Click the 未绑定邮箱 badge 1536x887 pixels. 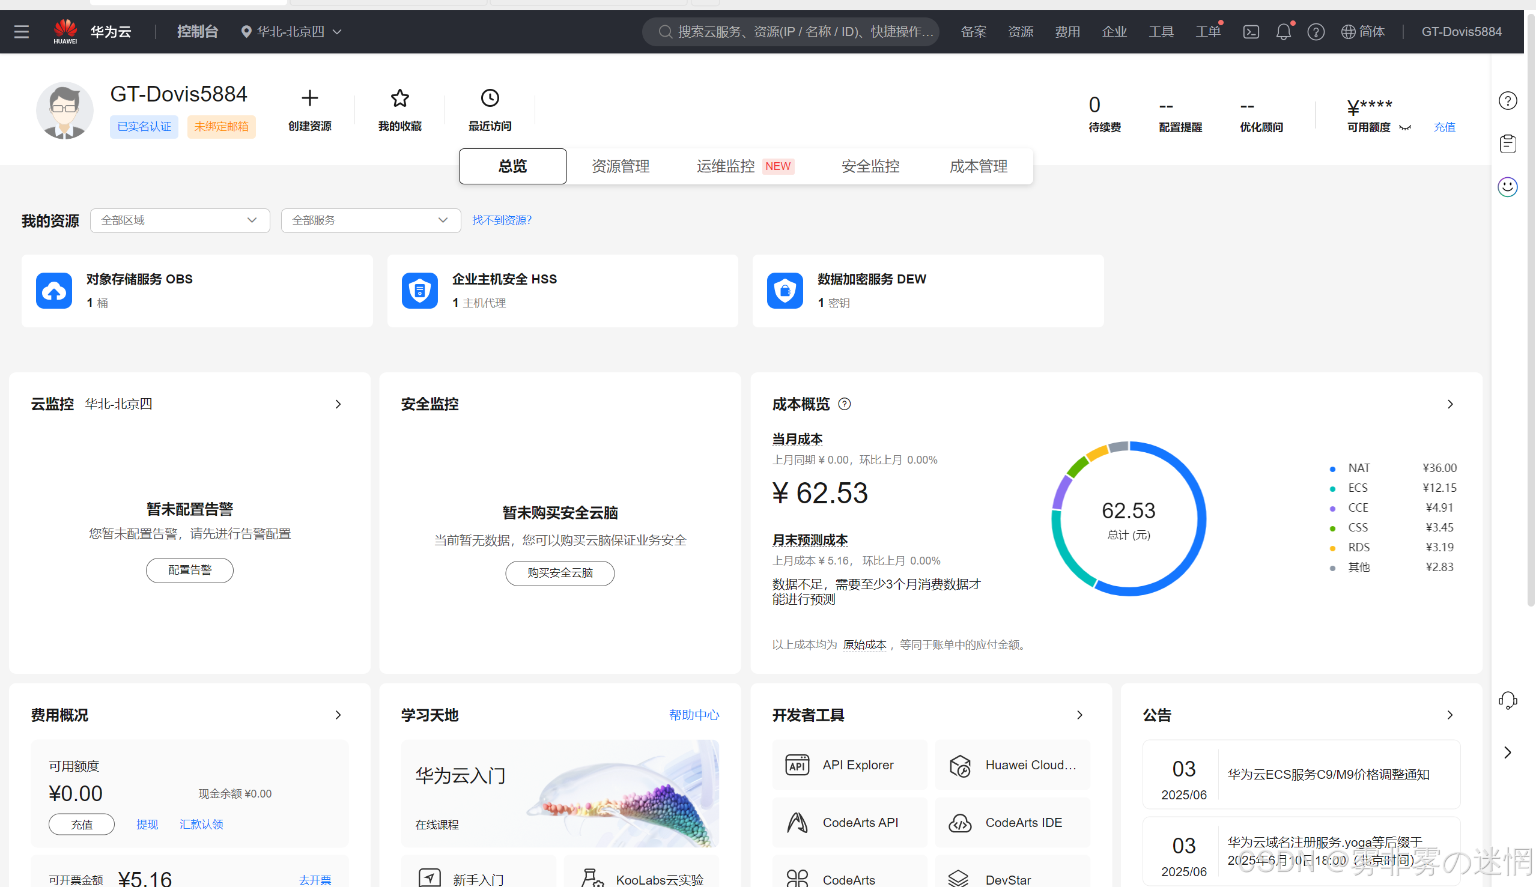click(x=221, y=127)
